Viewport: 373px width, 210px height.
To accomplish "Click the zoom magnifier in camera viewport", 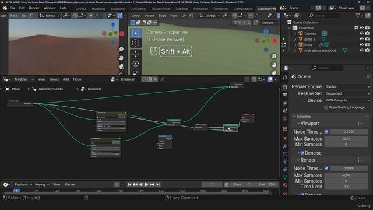I will click(x=274, y=56).
